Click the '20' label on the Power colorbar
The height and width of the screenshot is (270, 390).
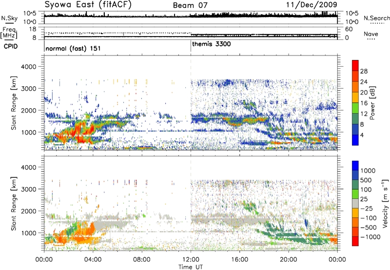364,93
